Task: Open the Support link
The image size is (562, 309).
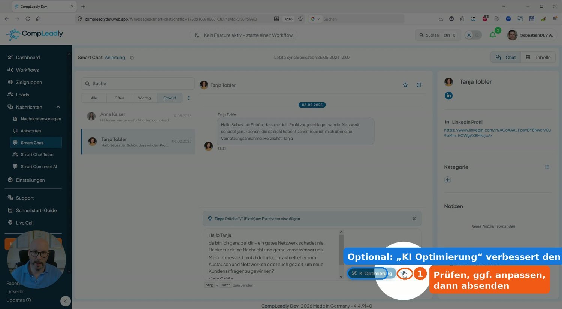Action: click(x=25, y=198)
